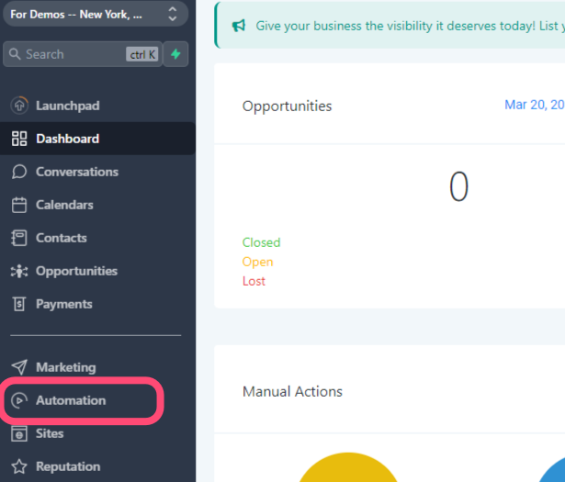Click the Reputation star icon
The width and height of the screenshot is (565, 482).
(19, 466)
